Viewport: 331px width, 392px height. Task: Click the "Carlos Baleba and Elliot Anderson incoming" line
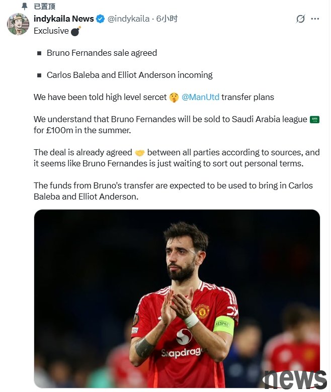coord(129,75)
